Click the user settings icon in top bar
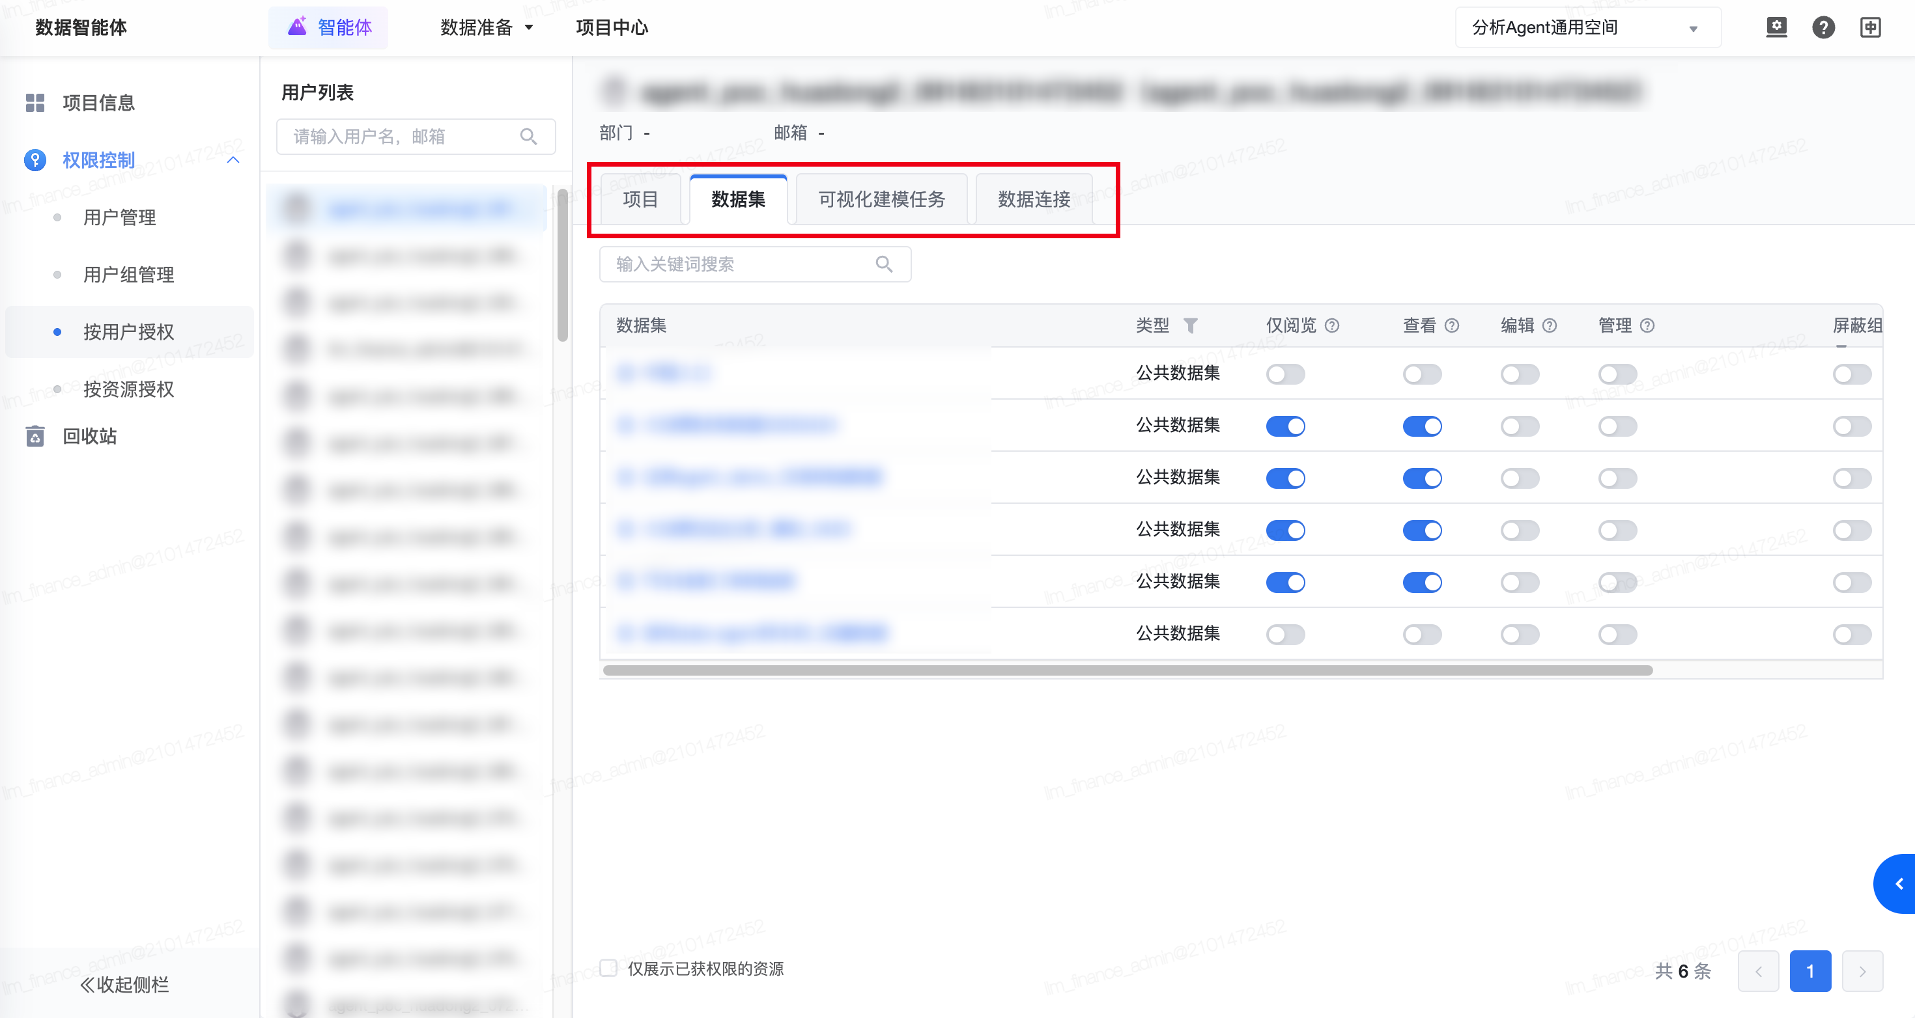 [x=1776, y=27]
